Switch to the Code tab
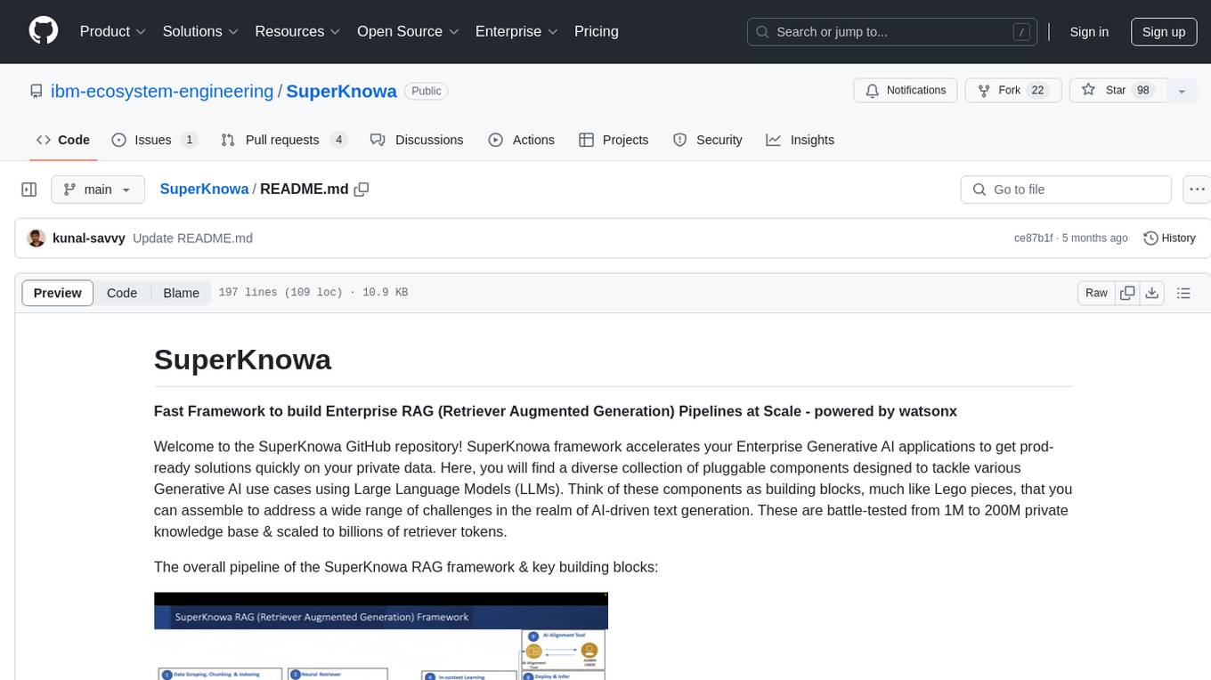Viewport: 1211px width, 680px height. [63, 140]
